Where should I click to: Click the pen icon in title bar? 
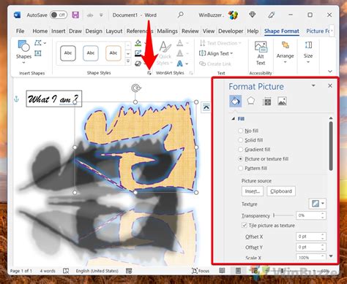(272, 15)
